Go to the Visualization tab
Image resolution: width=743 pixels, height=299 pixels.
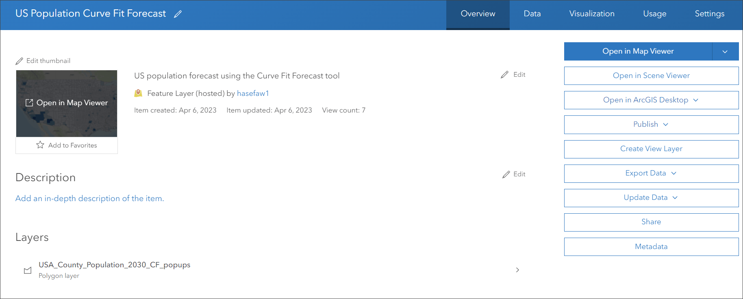click(x=591, y=14)
